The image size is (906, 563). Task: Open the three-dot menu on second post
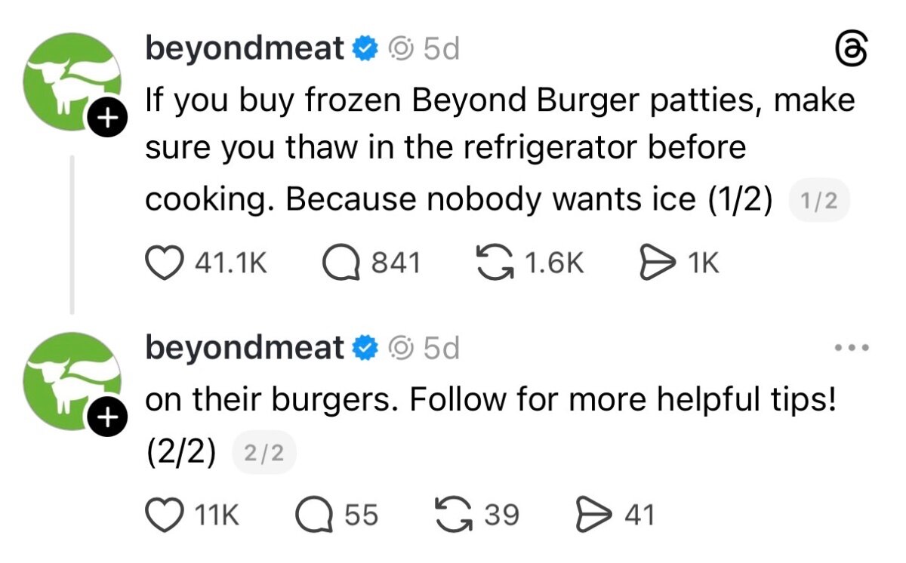coord(852,349)
